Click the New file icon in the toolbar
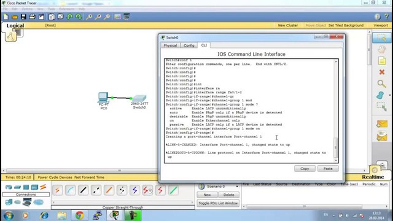Screen dimensions: 393x221 tap(6, 17)
